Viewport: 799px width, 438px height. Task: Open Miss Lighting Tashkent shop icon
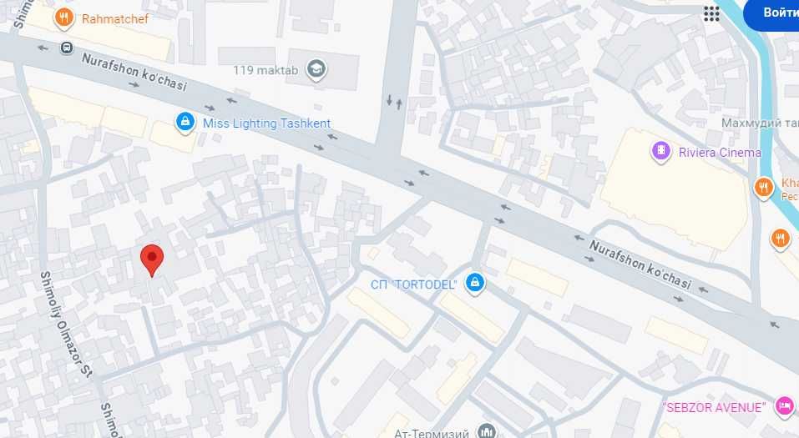pyautogui.click(x=185, y=123)
